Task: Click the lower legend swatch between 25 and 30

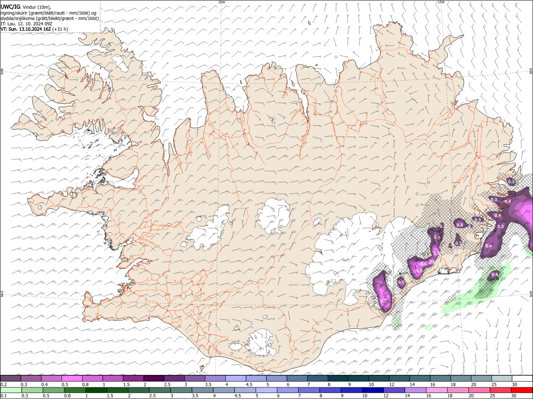Action: coord(500,390)
